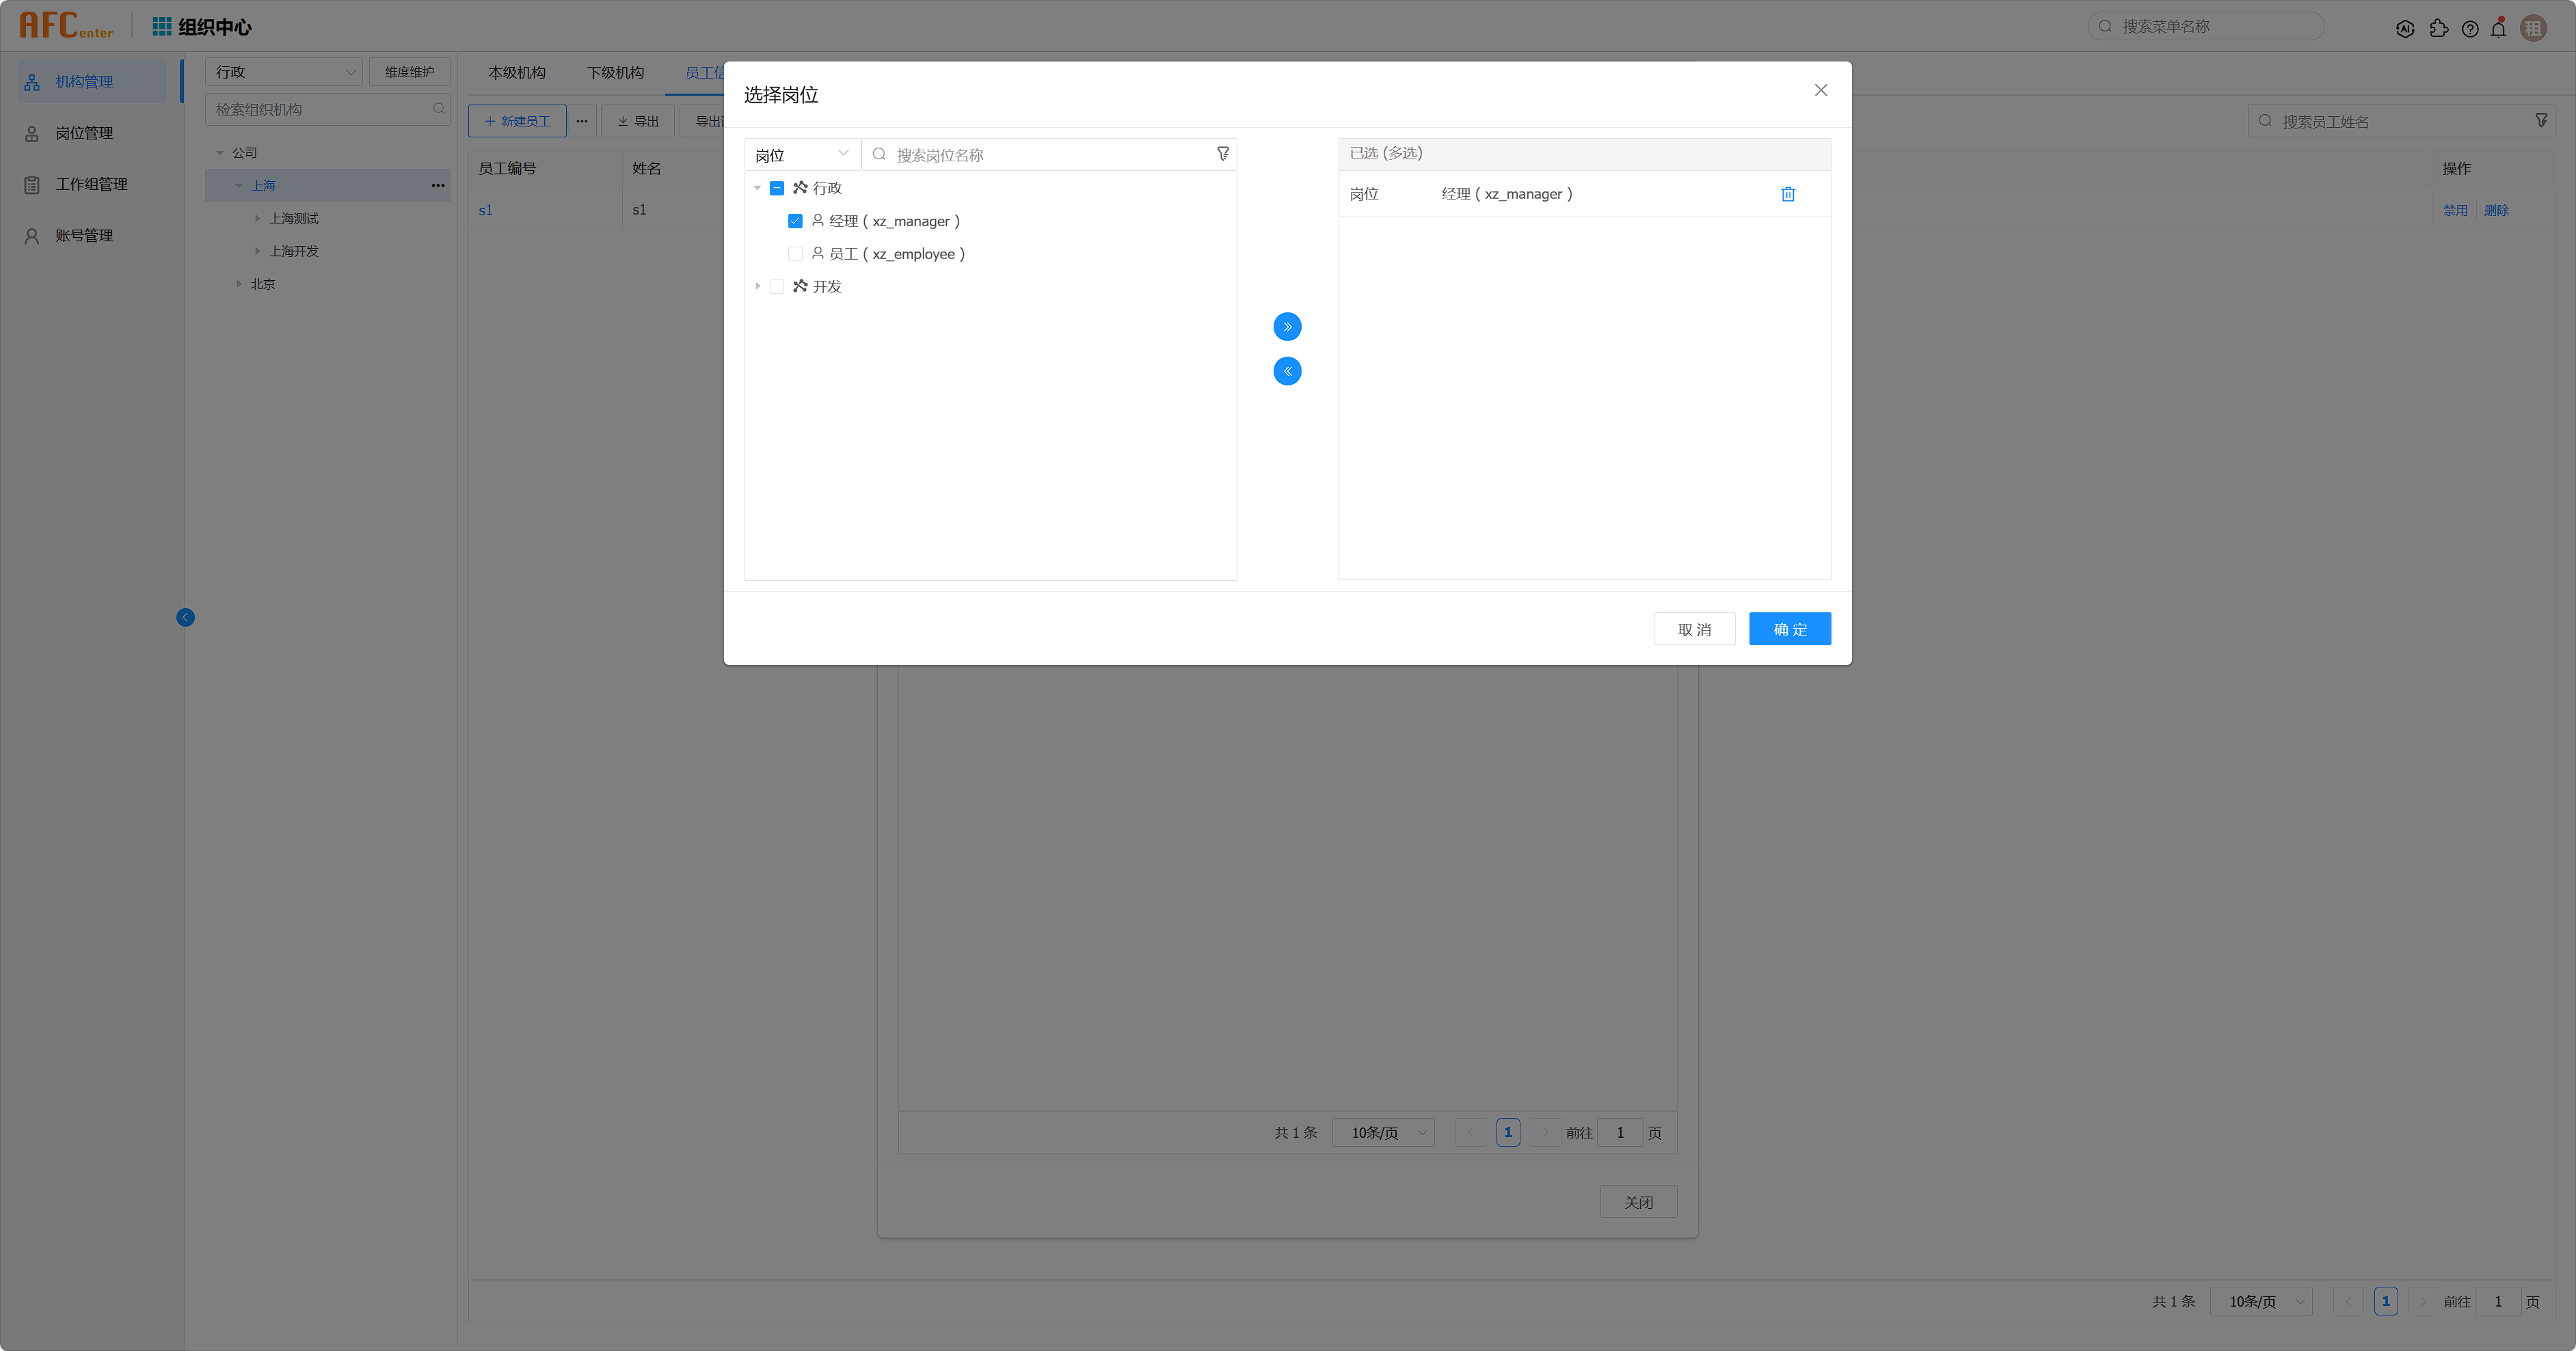Image resolution: width=2576 pixels, height=1351 pixels.
Task: Expand the 开发 tree node
Action: click(x=757, y=287)
